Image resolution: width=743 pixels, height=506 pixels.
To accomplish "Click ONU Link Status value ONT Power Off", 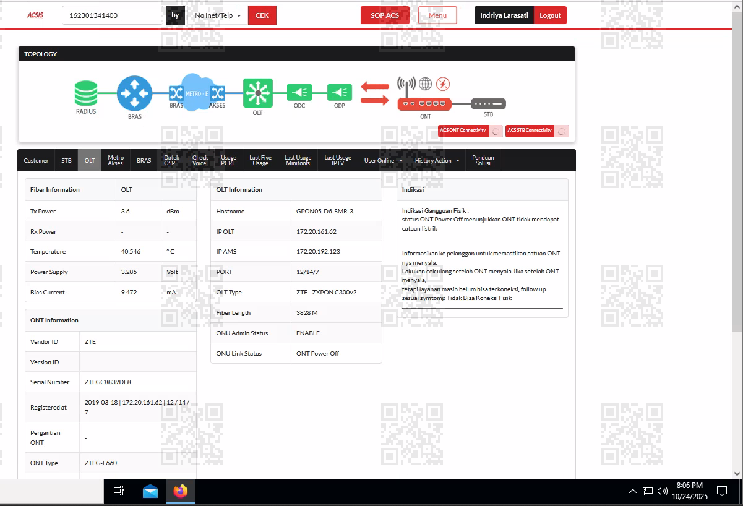I will [317, 354].
